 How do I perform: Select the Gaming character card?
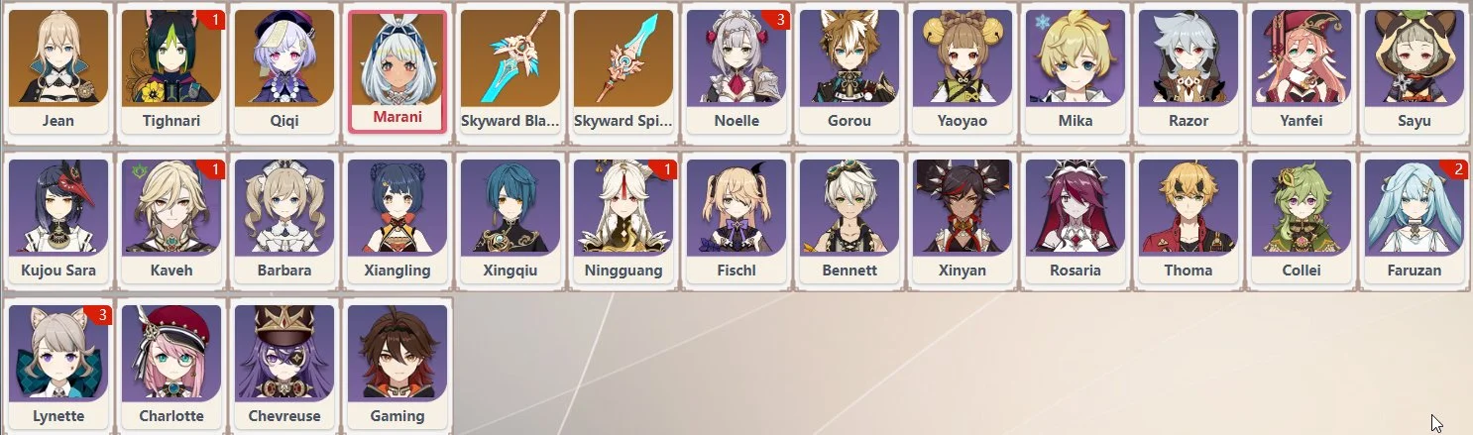(x=397, y=367)
